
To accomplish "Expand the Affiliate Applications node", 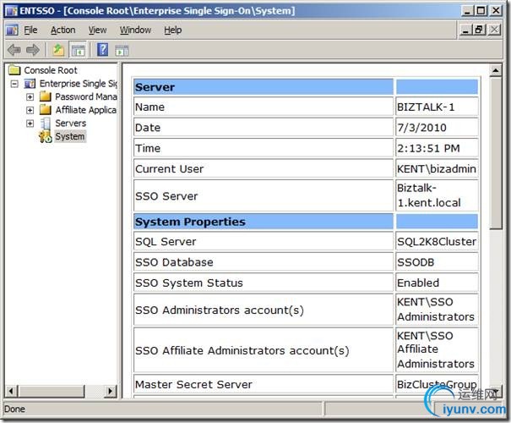I will (30, 110).
